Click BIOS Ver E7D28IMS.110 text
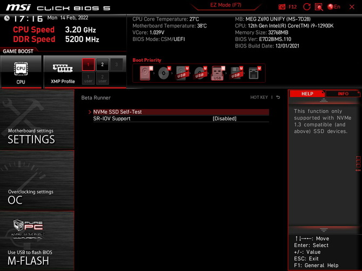Image resolution: width=362 pixels, height=271 pixels. tap(263, 39)
